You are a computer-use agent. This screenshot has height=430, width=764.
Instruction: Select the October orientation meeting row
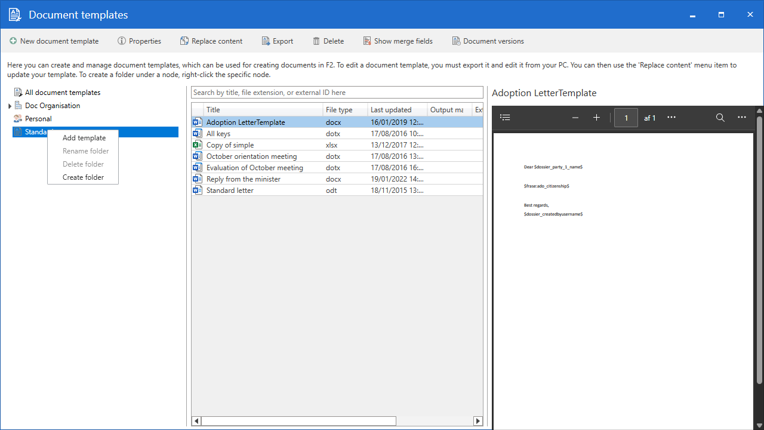[x=337, y=156]
